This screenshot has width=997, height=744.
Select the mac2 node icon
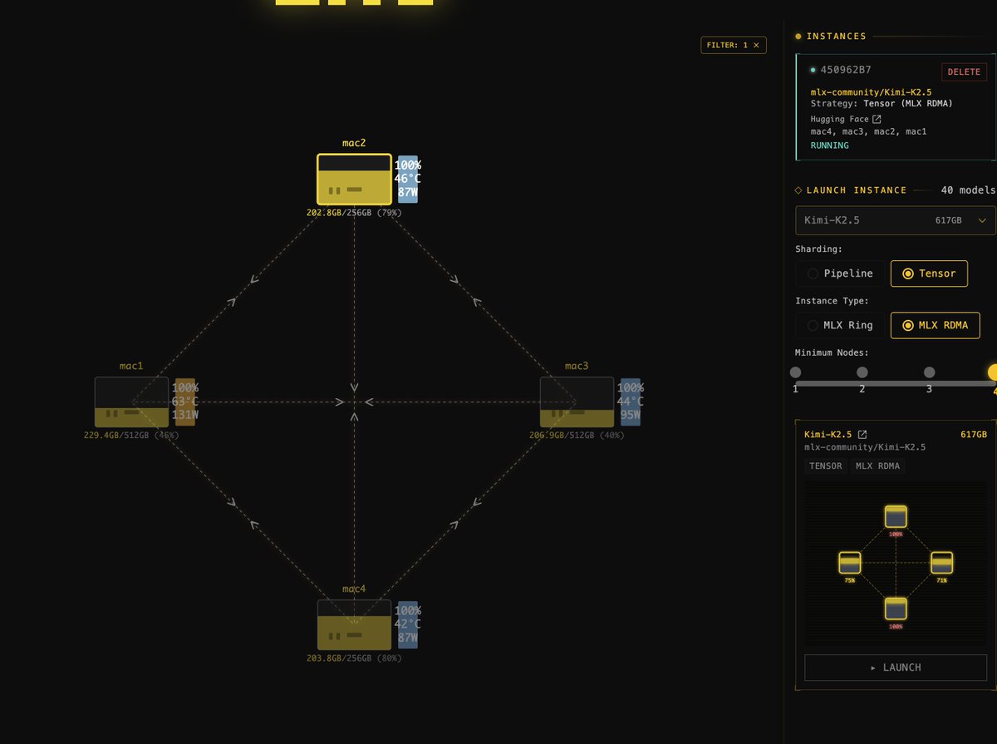pyautogui.click(x=354, y=179)
